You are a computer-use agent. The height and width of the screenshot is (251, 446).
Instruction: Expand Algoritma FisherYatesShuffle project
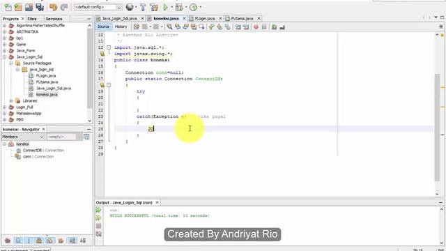point(4,26)
